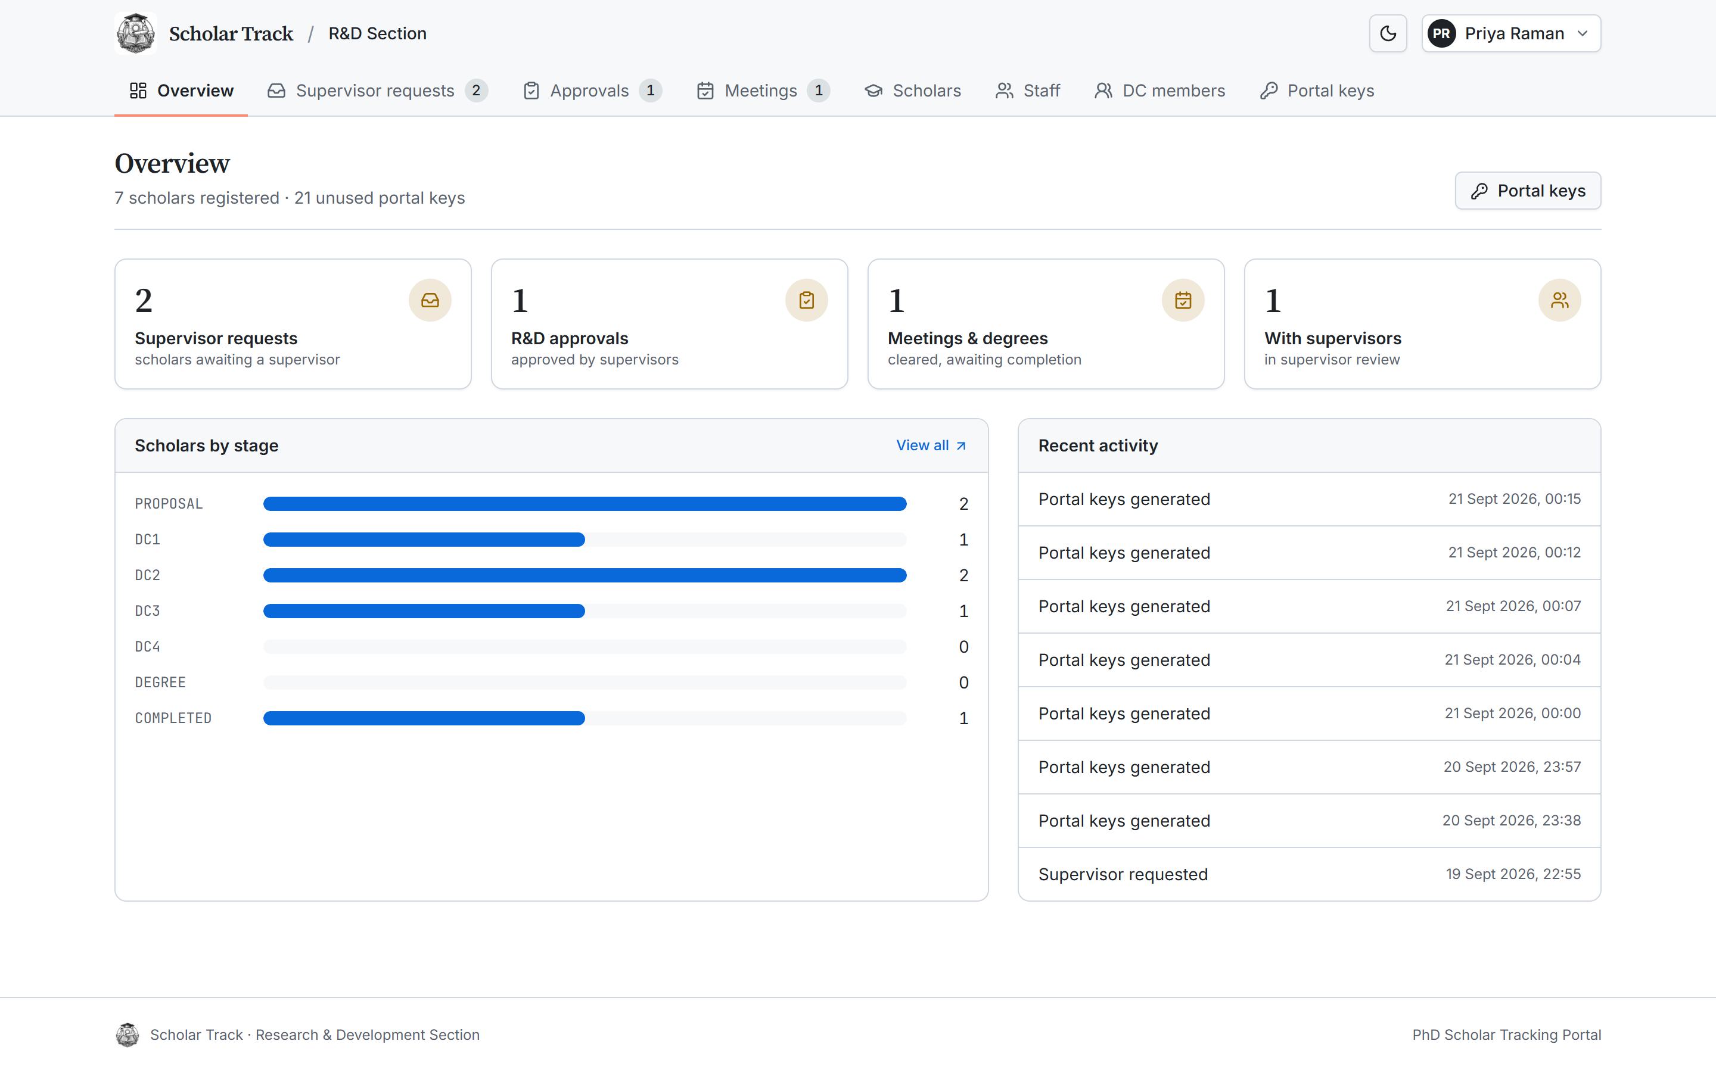
Task: Click Portal keys generated at 00:04 entry
Action: pos(1309,660)
